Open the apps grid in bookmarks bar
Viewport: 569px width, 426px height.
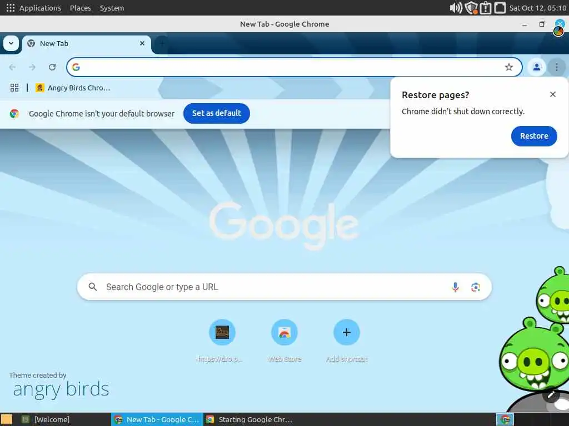[14, 88]
